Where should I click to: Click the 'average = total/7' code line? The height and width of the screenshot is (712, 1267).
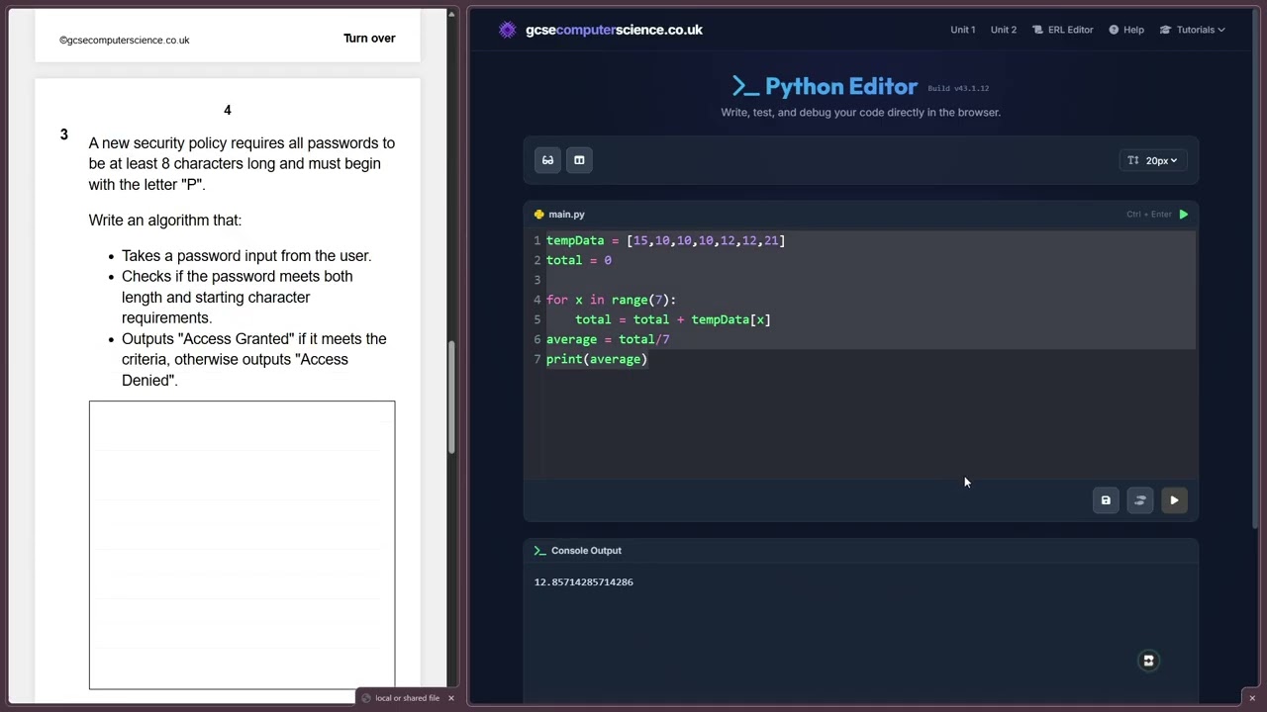(x=608, y=339)
